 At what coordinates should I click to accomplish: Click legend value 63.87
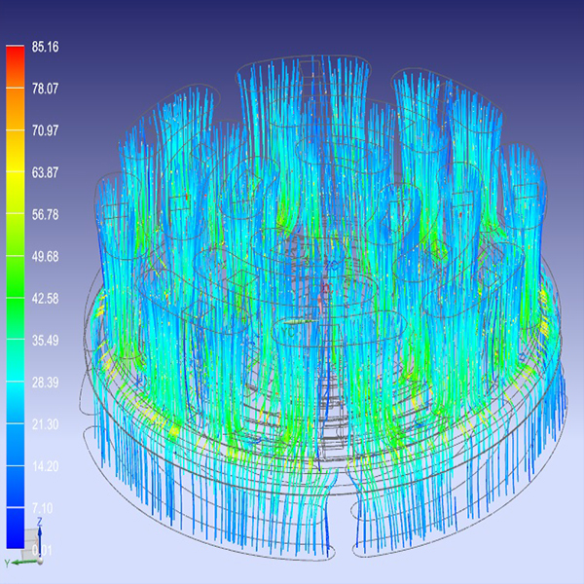pyautogui.click(x=45, y=173)
